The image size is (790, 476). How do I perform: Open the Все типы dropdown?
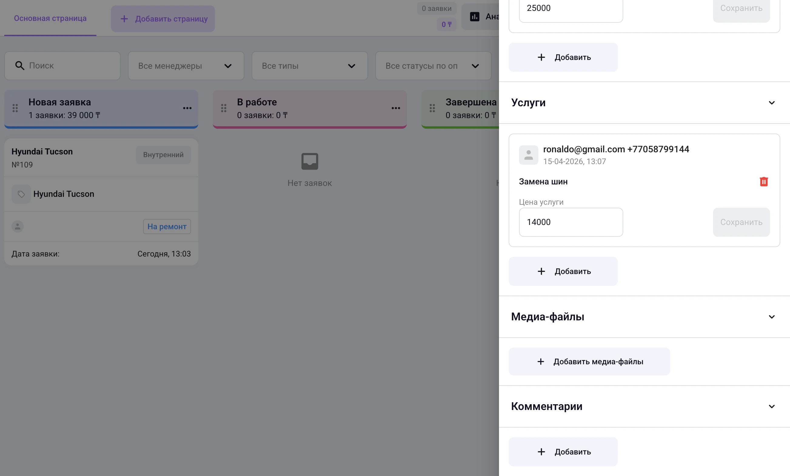310,66
